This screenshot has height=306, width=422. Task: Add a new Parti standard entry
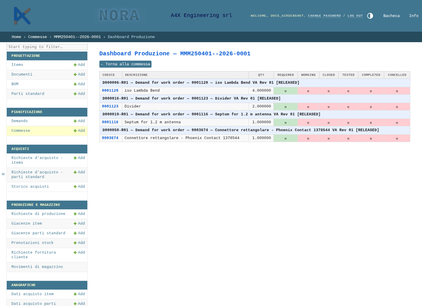pos(79,94)
